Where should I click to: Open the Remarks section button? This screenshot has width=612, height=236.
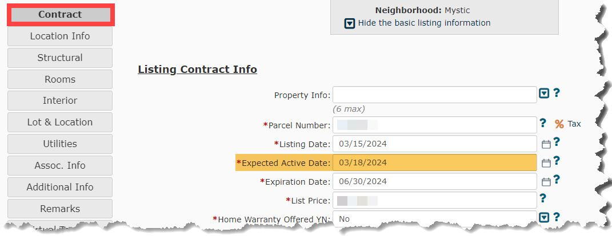click(60, 209)
